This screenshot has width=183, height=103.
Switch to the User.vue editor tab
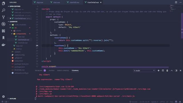[x=57, y=2]
